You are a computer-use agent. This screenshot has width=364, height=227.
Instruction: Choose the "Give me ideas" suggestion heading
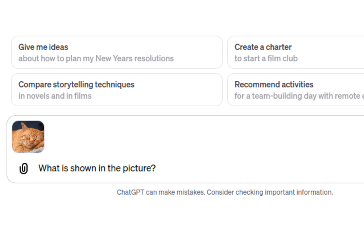click(x=43, y=47)
